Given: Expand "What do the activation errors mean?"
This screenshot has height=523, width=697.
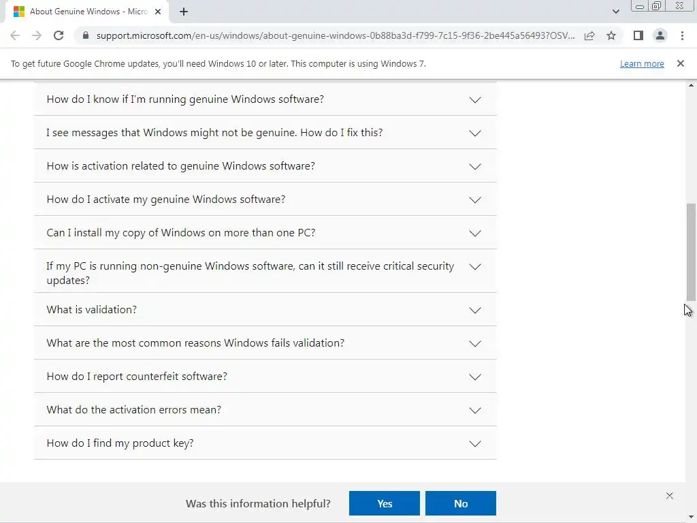Looking at the screenshot, I should pyautogui.click(x=265, y=410).
